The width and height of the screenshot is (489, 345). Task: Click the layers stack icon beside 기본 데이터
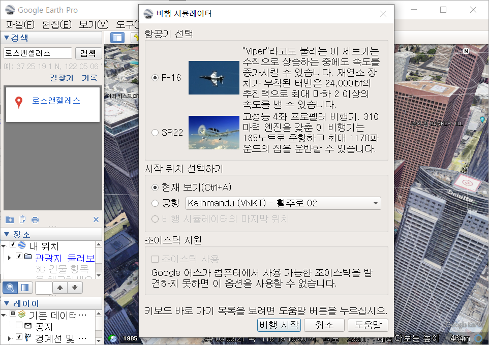pos(22,314)
